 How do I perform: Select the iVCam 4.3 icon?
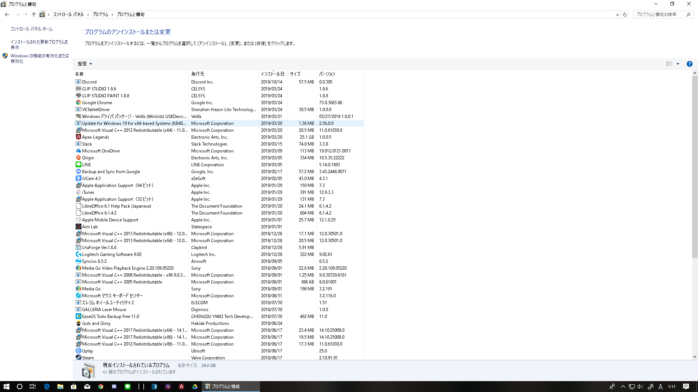click(78, 179)
